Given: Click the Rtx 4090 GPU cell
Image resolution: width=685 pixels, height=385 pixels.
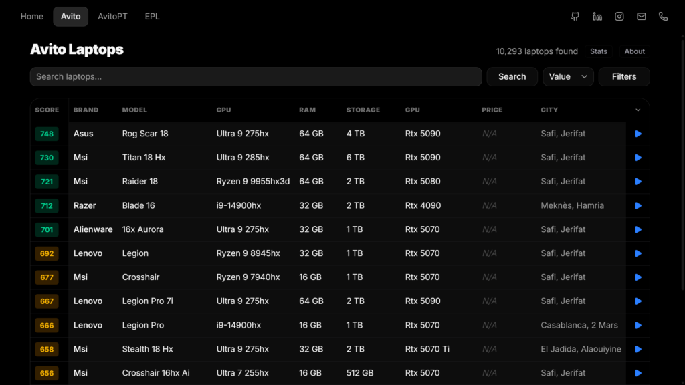Looking at the screenshot, I should pyautogui.click(x=423, y=206).
